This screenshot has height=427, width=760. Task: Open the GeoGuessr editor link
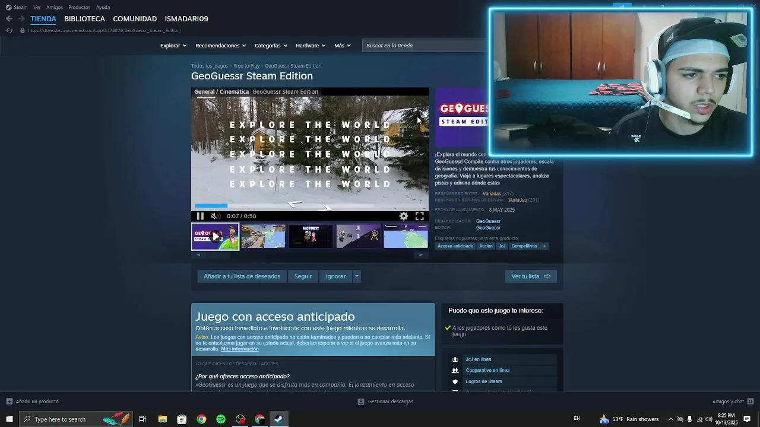click(x=488, y=228)
